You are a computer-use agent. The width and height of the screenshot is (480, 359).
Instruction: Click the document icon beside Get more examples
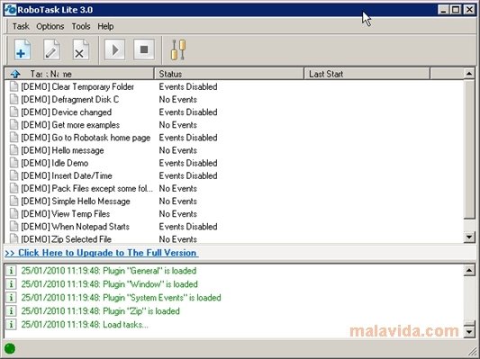14,125
